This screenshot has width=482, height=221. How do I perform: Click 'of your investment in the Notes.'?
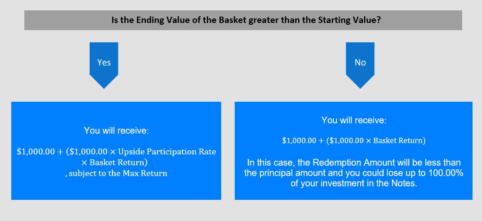point(354,184)
